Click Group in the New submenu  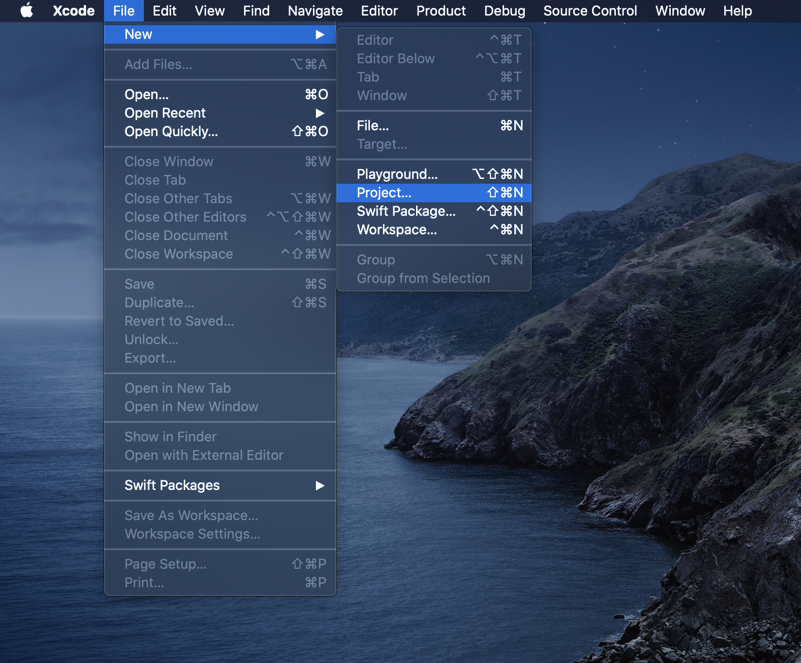434,260
